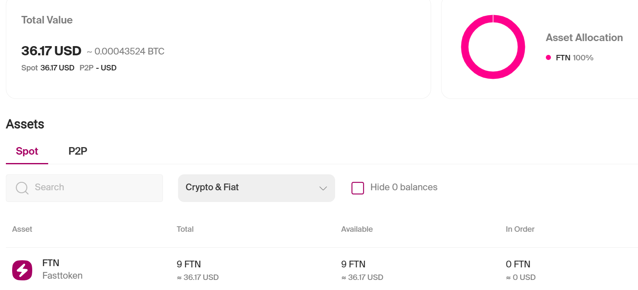Click the Hide 0 balances label
638x290 pixels.
[x=404, y=187]
